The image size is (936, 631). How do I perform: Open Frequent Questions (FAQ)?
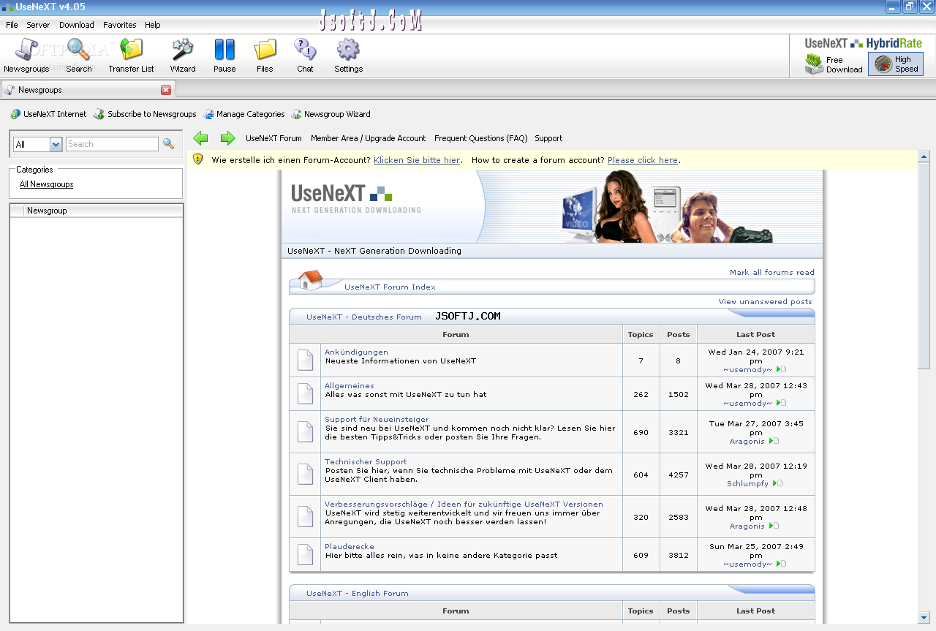[x=480, y=138]
